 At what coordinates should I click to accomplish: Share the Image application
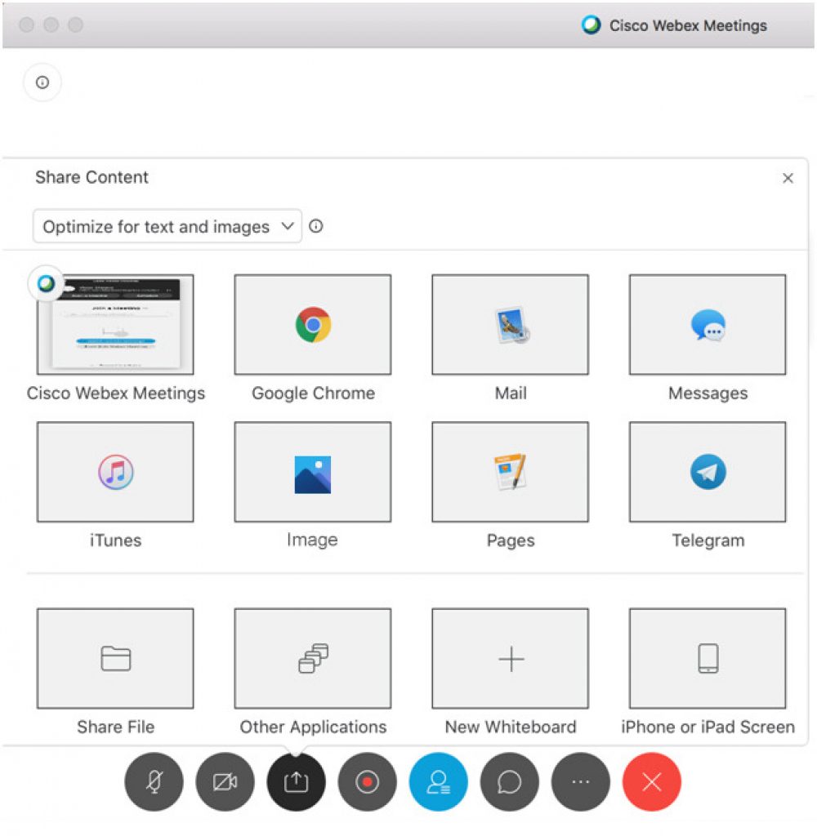coord(313,472)
